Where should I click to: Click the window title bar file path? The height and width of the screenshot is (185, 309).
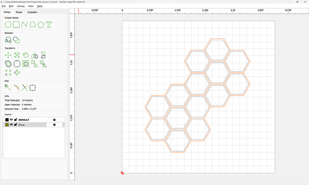(31, 2)
